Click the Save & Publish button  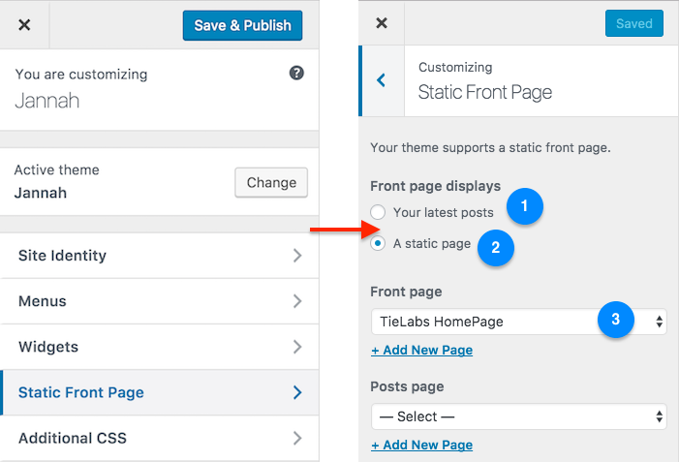pos(242,25)
